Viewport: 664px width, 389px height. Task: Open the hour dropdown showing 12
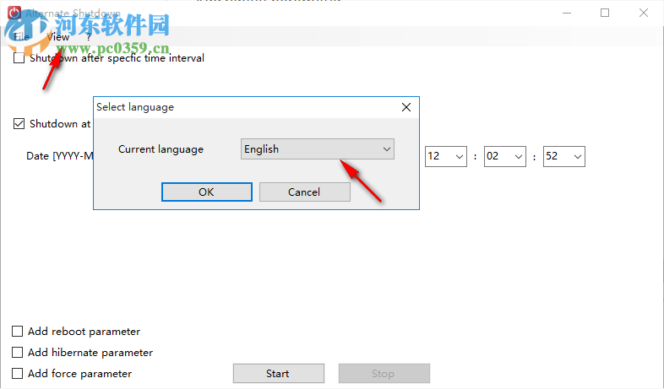(445, 156)
